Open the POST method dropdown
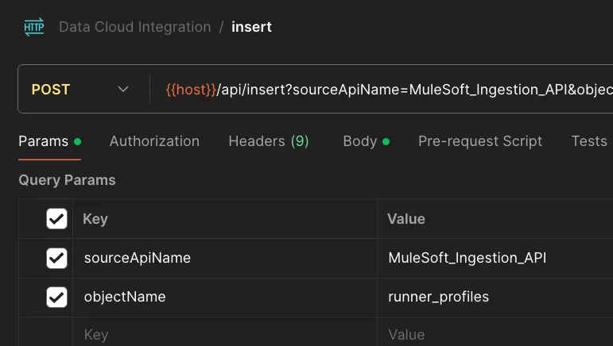The width and height of the screenshot is (613, 346). click(80, 90)
